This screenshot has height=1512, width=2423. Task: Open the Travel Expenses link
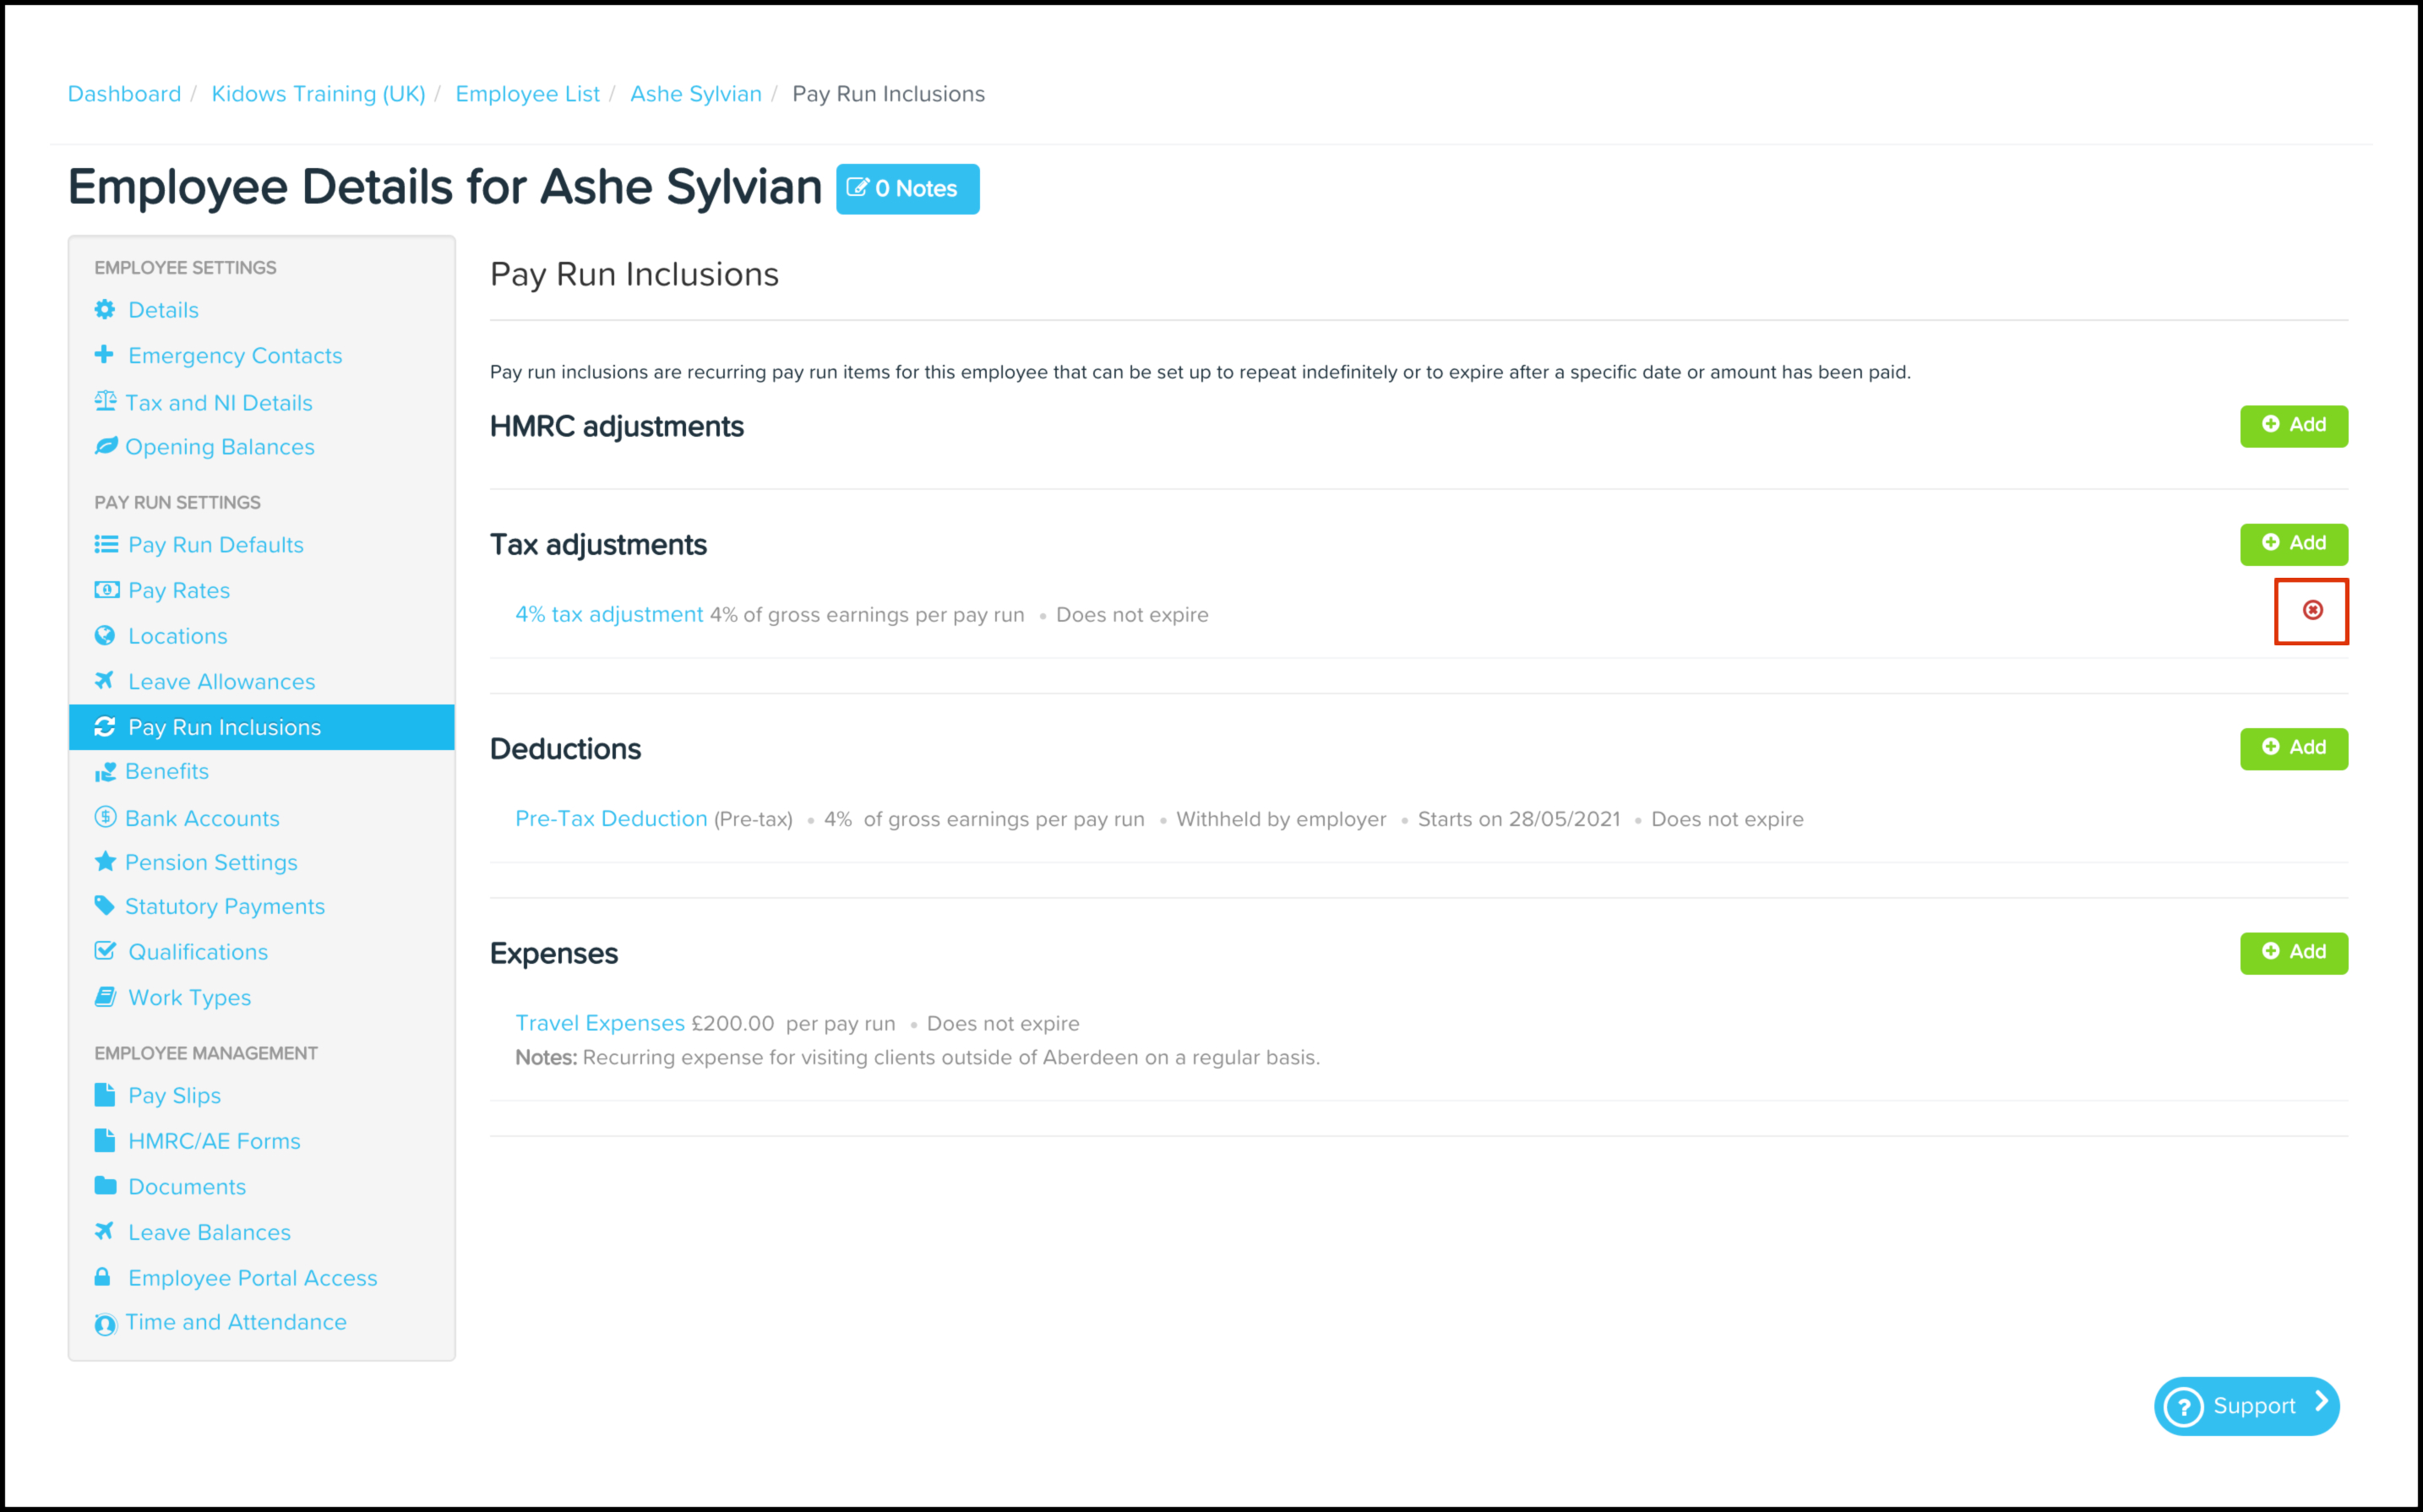pyautogui.click(x=600, y=1023)
